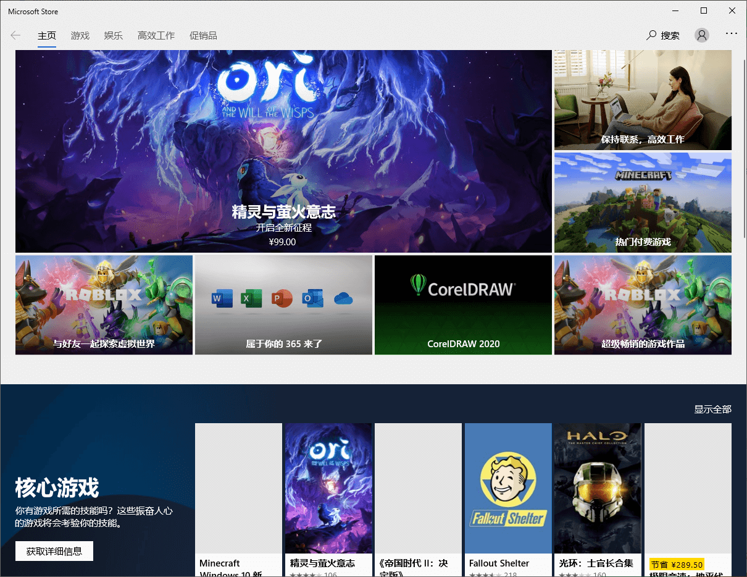Minimize the Microsoft Store window
The height and width of the screenshot is (577, 747).
(675, 11)
